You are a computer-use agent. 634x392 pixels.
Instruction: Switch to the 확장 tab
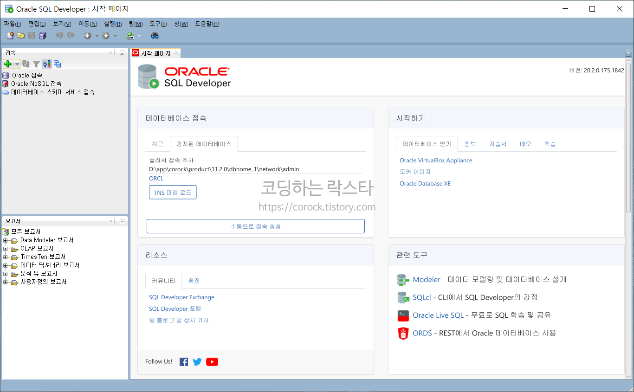(x=194, y=281)
